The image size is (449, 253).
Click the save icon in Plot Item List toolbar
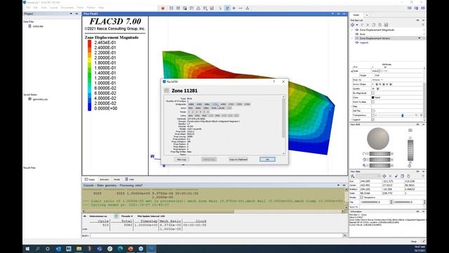coord(386,25)
